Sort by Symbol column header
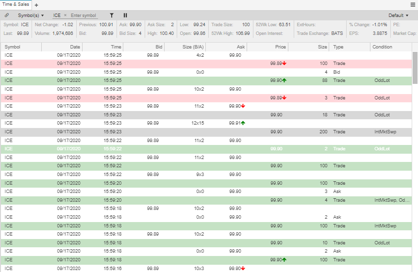The image size is (418, 272). 21,47
